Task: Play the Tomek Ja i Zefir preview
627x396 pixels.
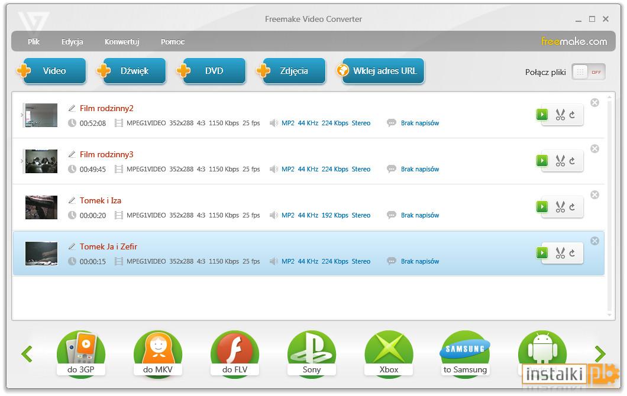Action: coord(542,252)
